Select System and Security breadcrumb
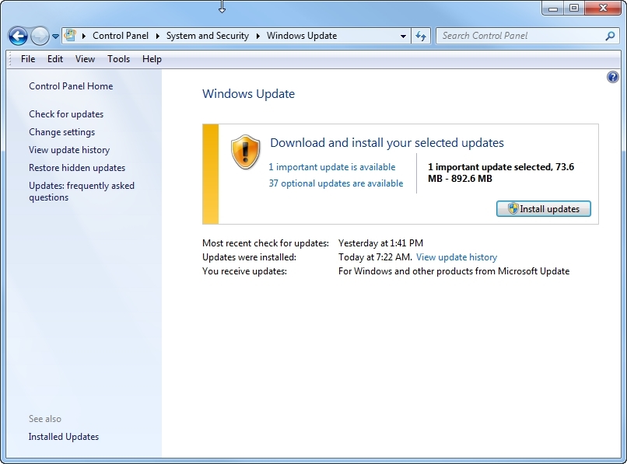 [208, 36]
